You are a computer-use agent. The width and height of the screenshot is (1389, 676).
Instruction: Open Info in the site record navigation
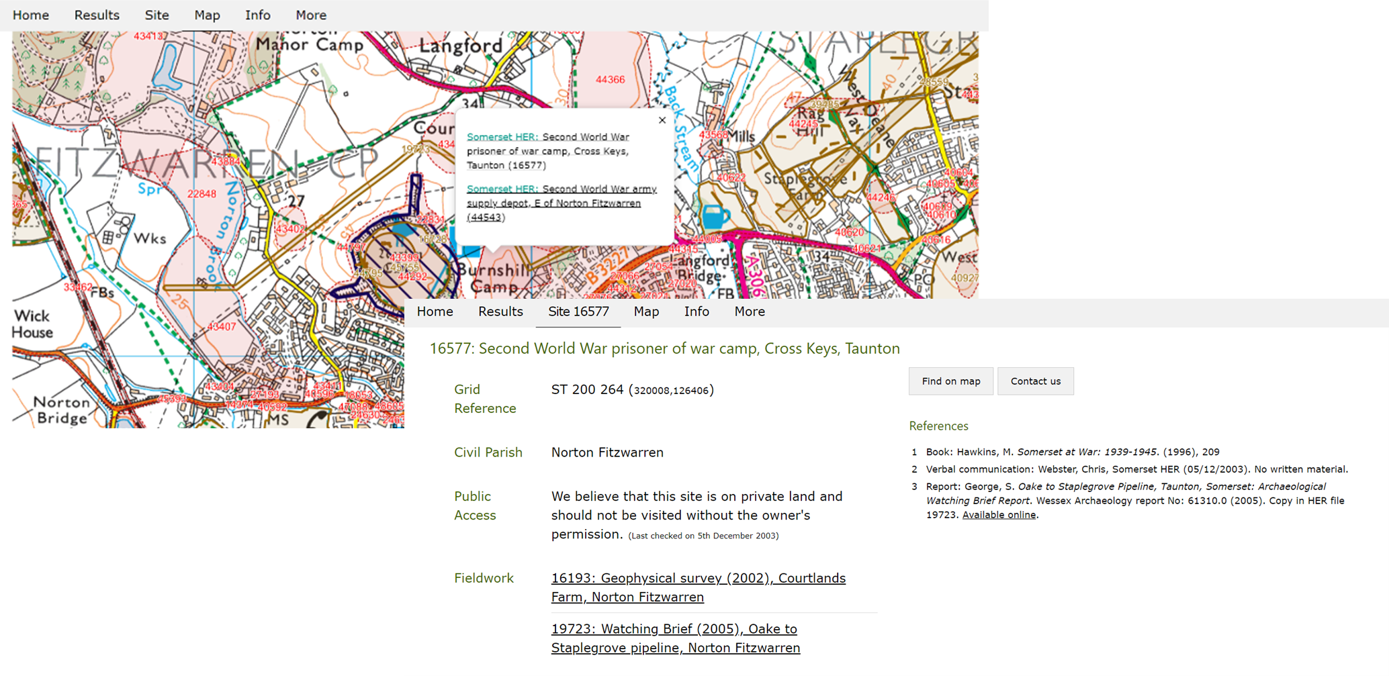697,311
